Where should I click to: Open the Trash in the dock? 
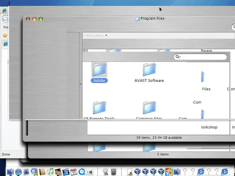pyautogui.click(x=114, y=172)
